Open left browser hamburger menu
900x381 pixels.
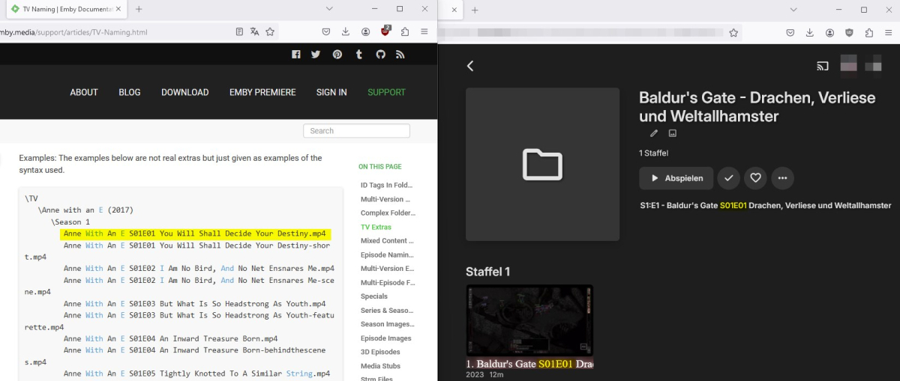(x=424, y=32)
